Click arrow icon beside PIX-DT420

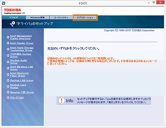(x=8, y=98)
